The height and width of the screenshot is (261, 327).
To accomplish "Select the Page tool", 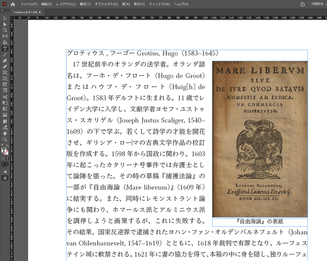I will (5, 30).
